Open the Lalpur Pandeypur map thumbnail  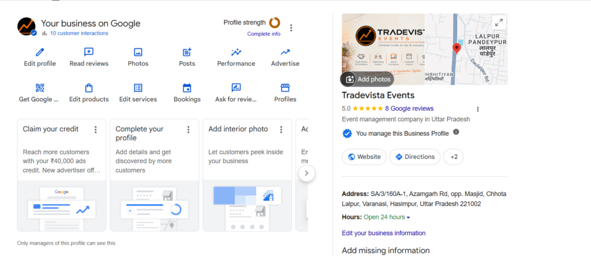click(x=466, y=49)
